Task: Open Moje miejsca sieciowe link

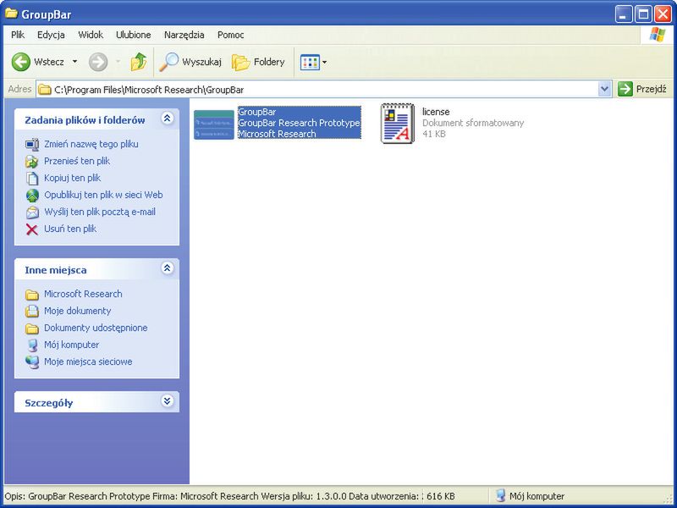Action: tap(88, 362)
